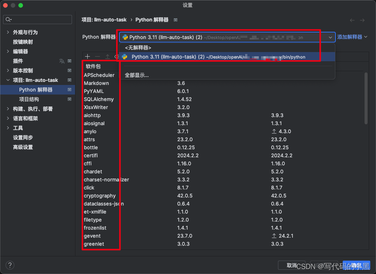
Task: Go forward with the right arrow icon
Action: pos(362,20)
